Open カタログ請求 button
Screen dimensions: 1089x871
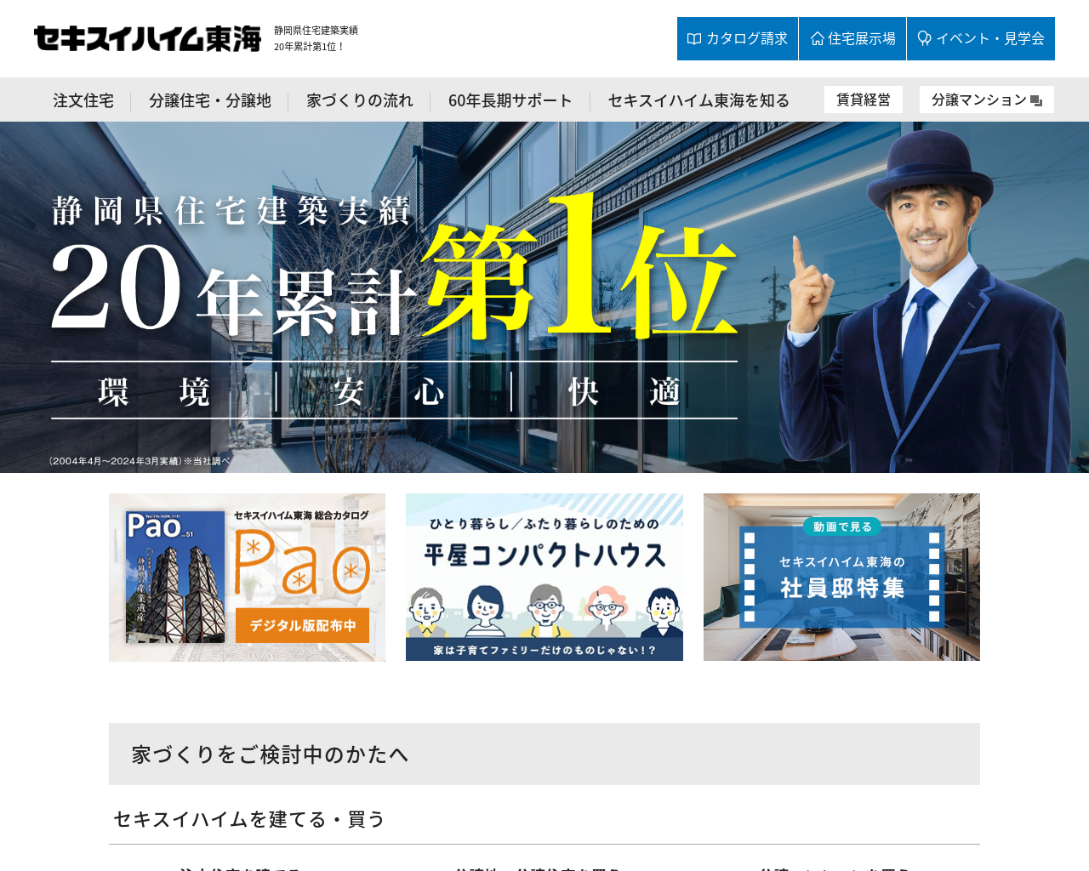[x=738, y=39]
